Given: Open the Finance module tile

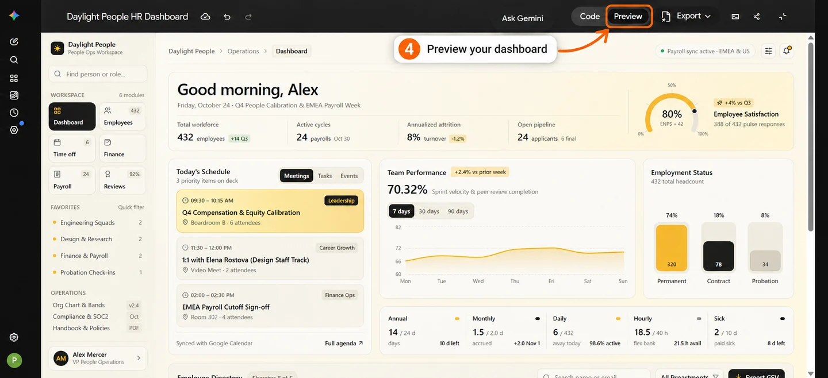Looking at the screenshot, I should [x=122, y=148].
